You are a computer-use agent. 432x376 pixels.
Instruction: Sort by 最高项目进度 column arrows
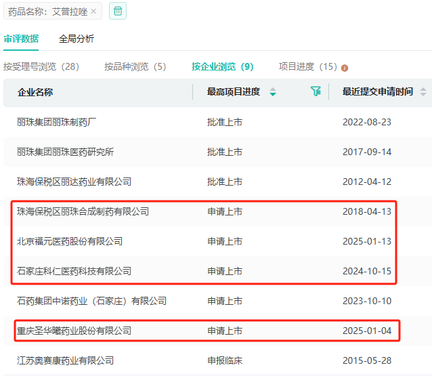273,91
